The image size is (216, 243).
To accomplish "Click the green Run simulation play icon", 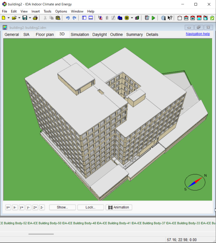I will (153, 18).
